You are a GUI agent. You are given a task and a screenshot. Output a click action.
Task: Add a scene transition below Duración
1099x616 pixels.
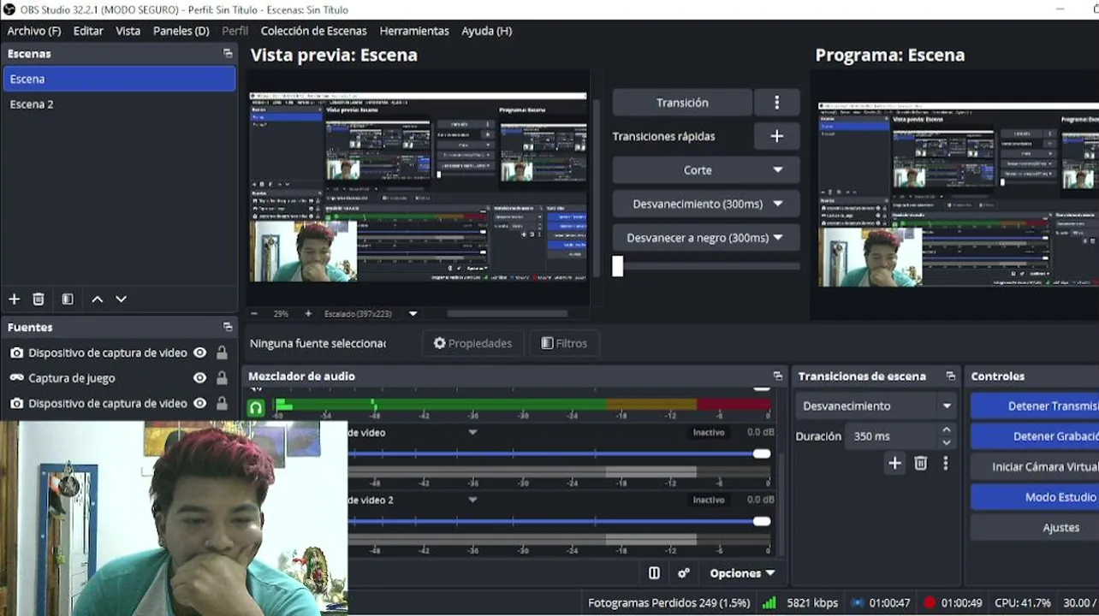click(894, 463)
